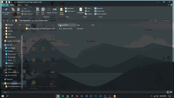Screen dimensions: 174x98
Task: Switch to the Home ribbon tab
Action: click(x=12, y=5)
